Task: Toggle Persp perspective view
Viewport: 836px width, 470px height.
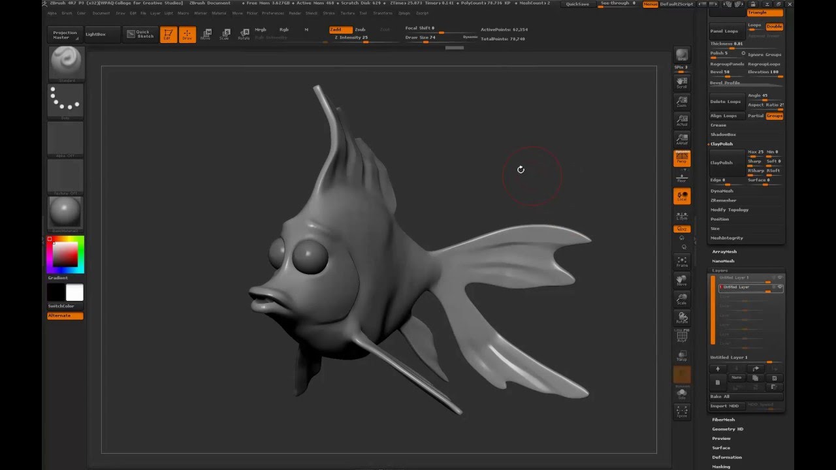Action: [682, 158]
